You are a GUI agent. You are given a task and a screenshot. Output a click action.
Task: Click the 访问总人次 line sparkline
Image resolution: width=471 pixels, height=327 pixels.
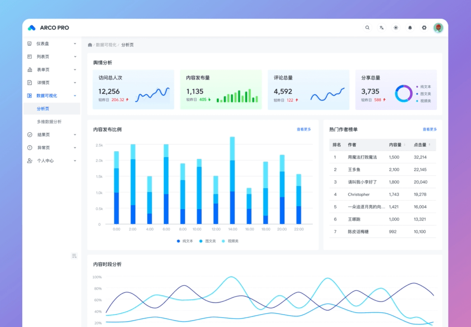click(152, 94)
